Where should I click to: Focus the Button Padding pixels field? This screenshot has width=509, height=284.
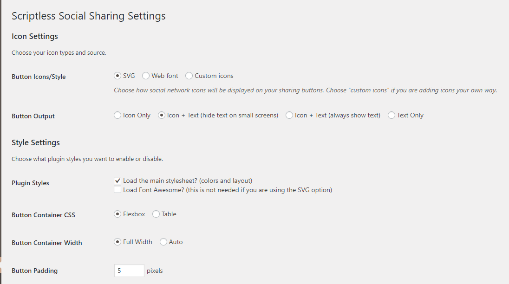129,271
